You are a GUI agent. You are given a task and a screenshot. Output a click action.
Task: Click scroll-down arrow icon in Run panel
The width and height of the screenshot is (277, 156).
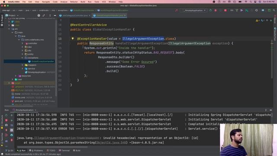coord(12,120)
